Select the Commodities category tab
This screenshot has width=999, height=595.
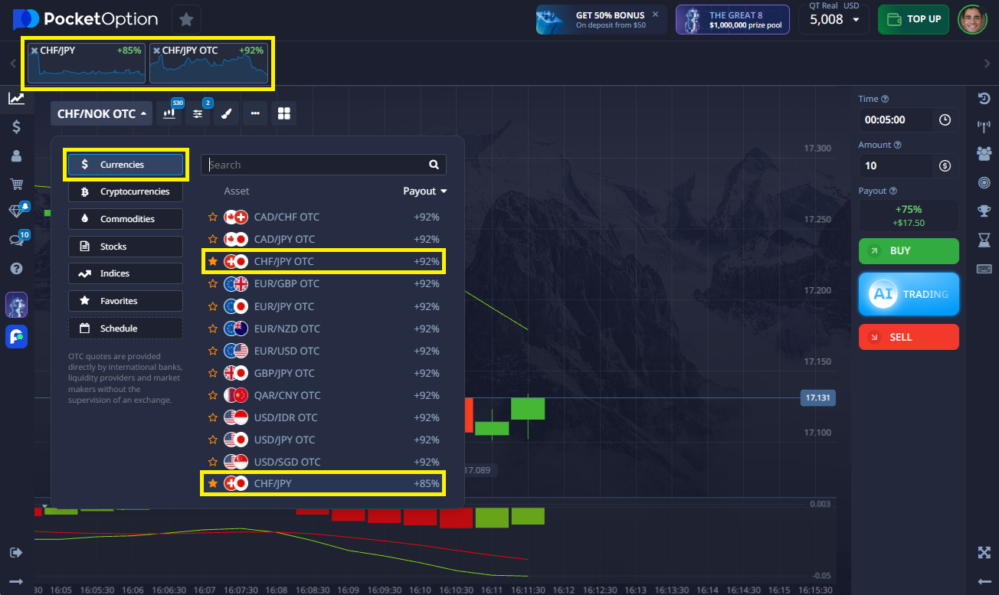coord(126,219)
